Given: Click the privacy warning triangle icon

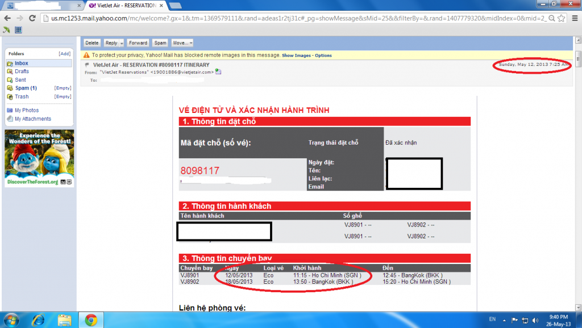Looking at the screenshot, I should click(86, 55).
